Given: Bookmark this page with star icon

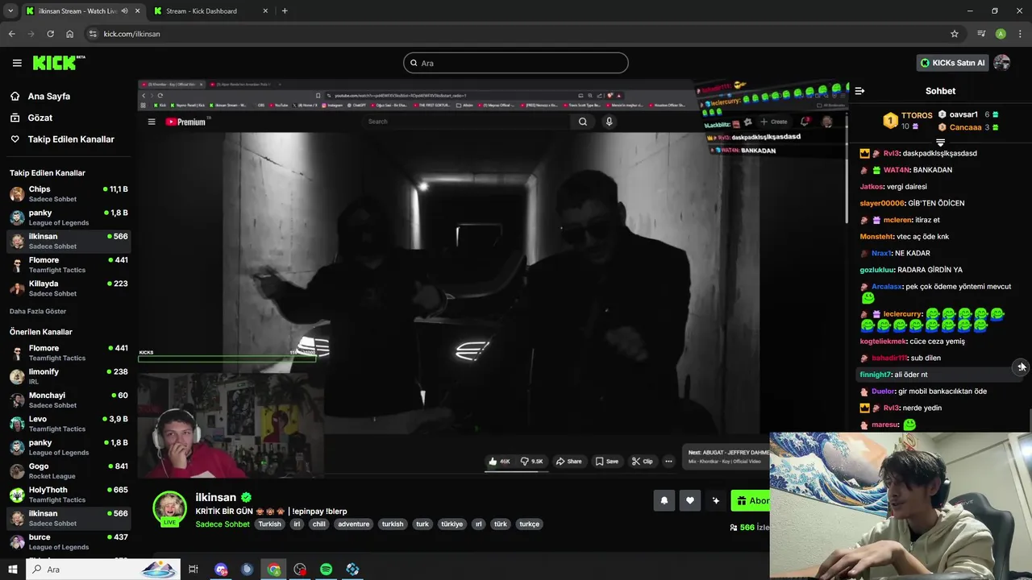Looking at the screenshot, I should [x=955, y=34].
